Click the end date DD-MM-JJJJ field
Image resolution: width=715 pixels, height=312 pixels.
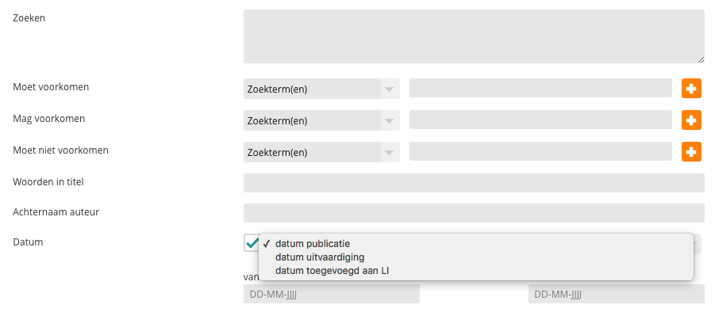pyautogui.click(x=617, y=294)
